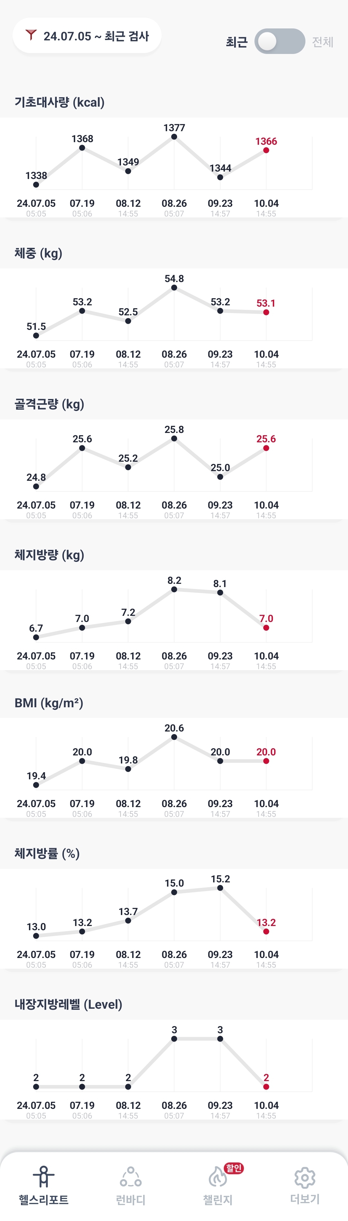Click the 할인 badge on 챌린지

[x=234, y=1167]
